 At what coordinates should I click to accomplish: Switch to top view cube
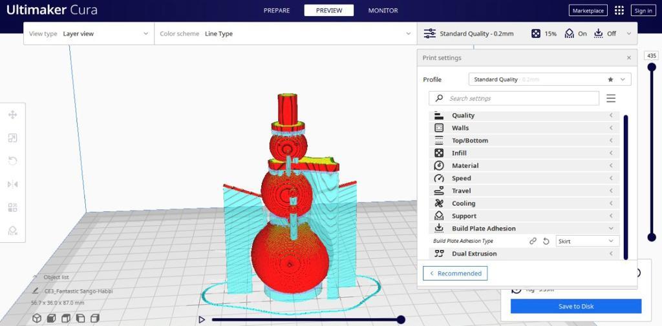tap(66, 318)
